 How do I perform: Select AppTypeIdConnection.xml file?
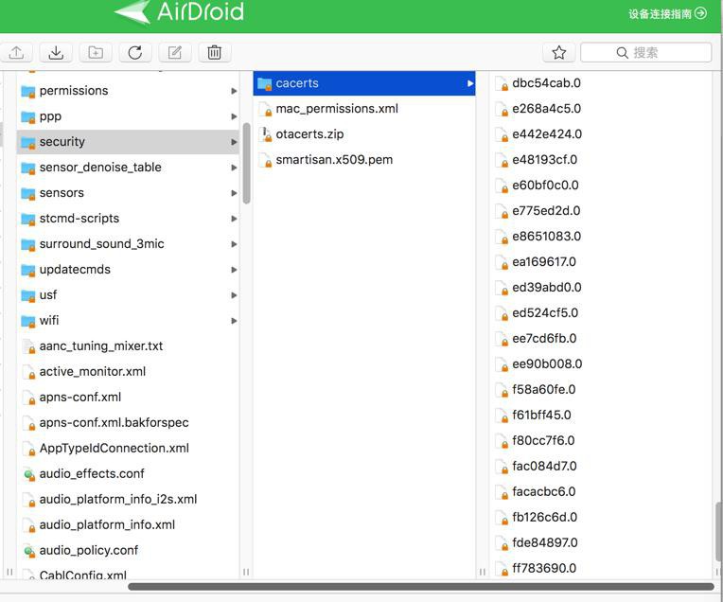coord(128,449)
